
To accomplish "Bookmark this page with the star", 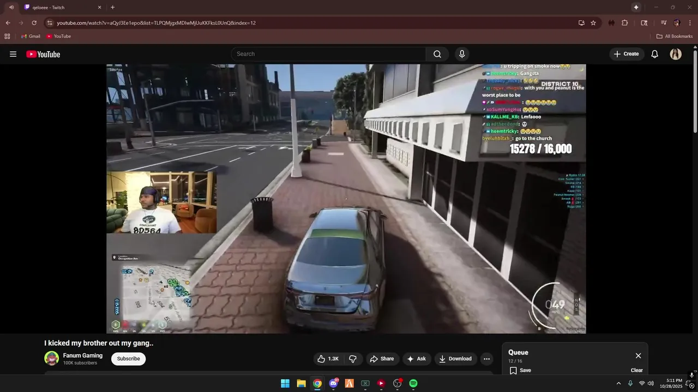I will (x=593, y=23).
